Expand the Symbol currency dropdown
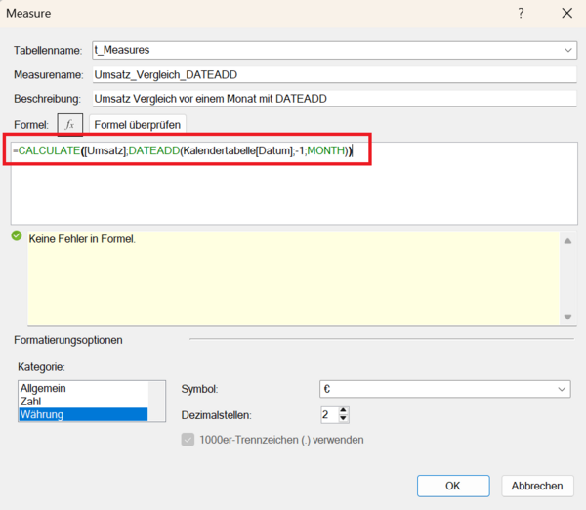586x510 pixels. pyautogui.click(x=562, y=389)
